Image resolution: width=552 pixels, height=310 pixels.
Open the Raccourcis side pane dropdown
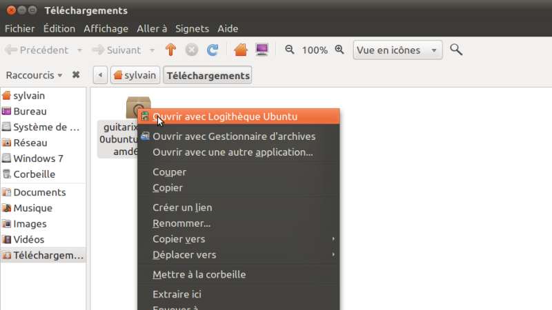[x=34, y=75]
